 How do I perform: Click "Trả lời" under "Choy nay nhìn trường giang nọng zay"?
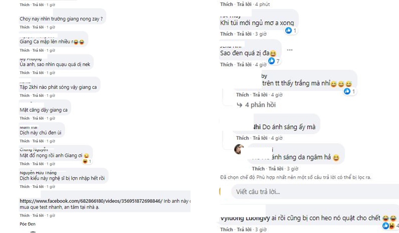(x=38, y=27)
